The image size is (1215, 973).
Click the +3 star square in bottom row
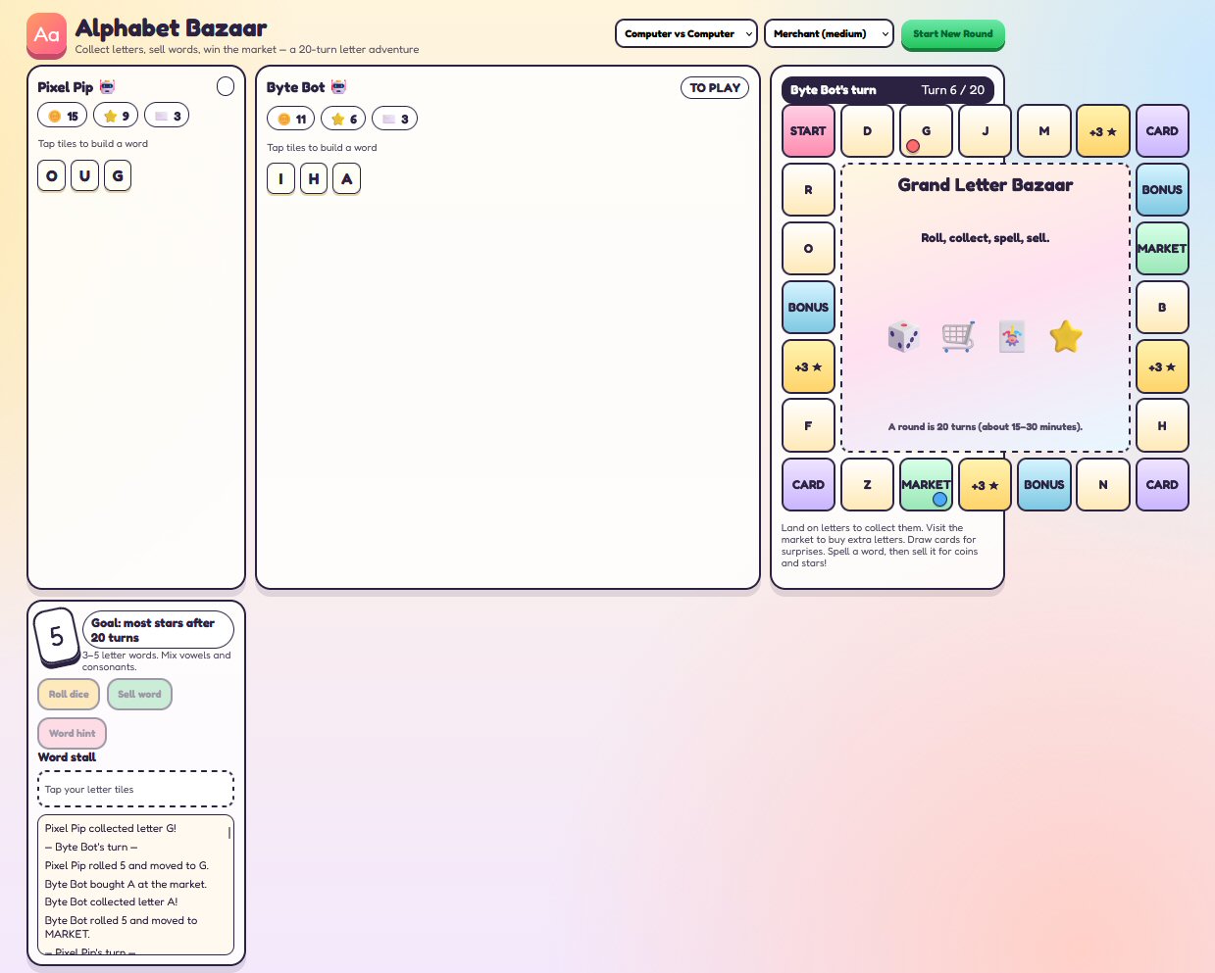(x=986, y=485)
